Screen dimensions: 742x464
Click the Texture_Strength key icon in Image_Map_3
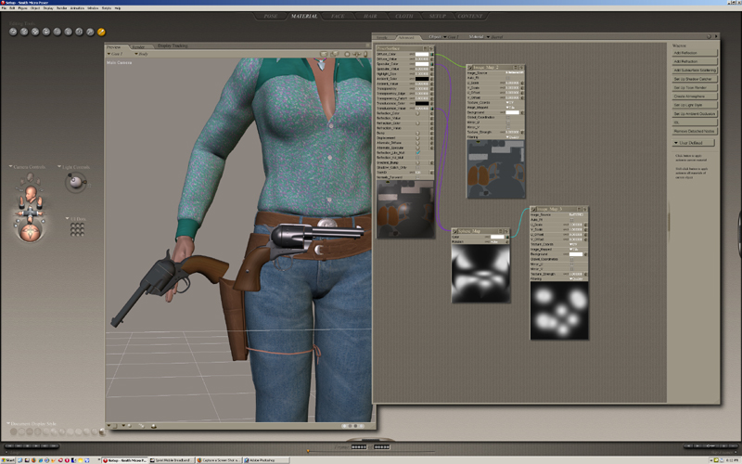click(585, 274)
